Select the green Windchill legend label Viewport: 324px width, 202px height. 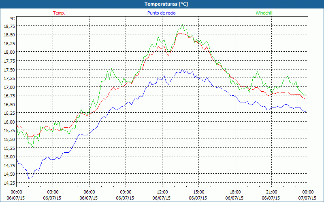(x=264, y=13)
